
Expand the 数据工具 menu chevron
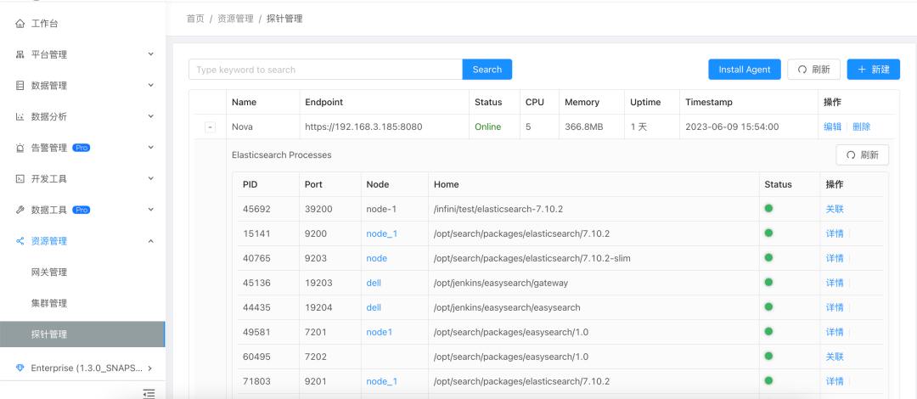tap(150, 210)
